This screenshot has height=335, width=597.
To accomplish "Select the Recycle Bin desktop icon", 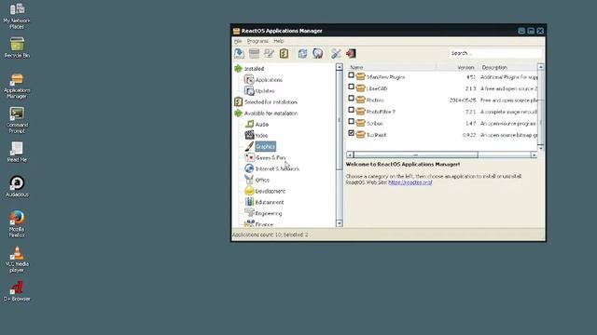I will click(x=17, y=47).
